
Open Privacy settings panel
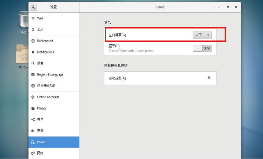pos(54,108)
